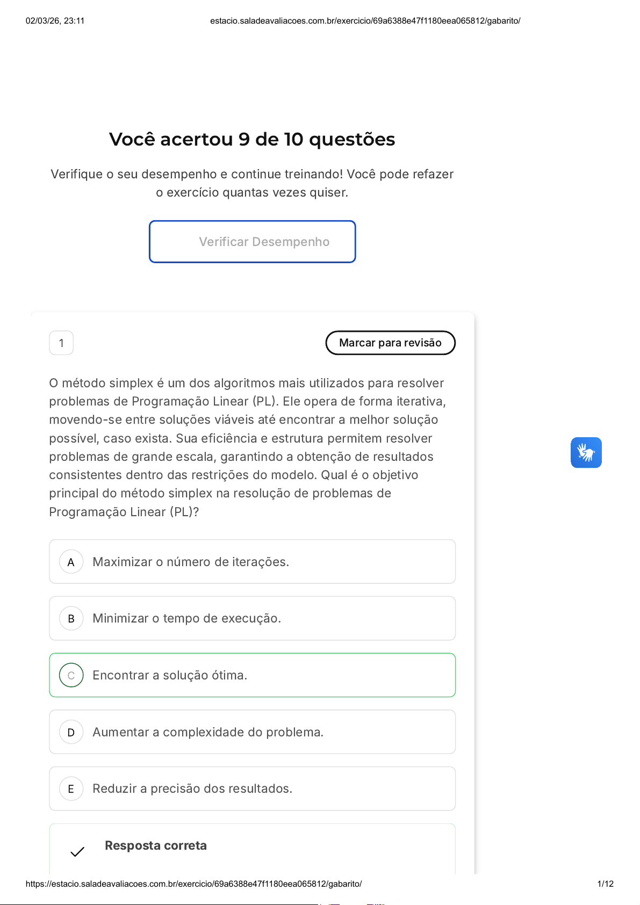Click the score heading Você acertou 9 de 10
Screen dimensions: 640x905
(x=252, y=139)
